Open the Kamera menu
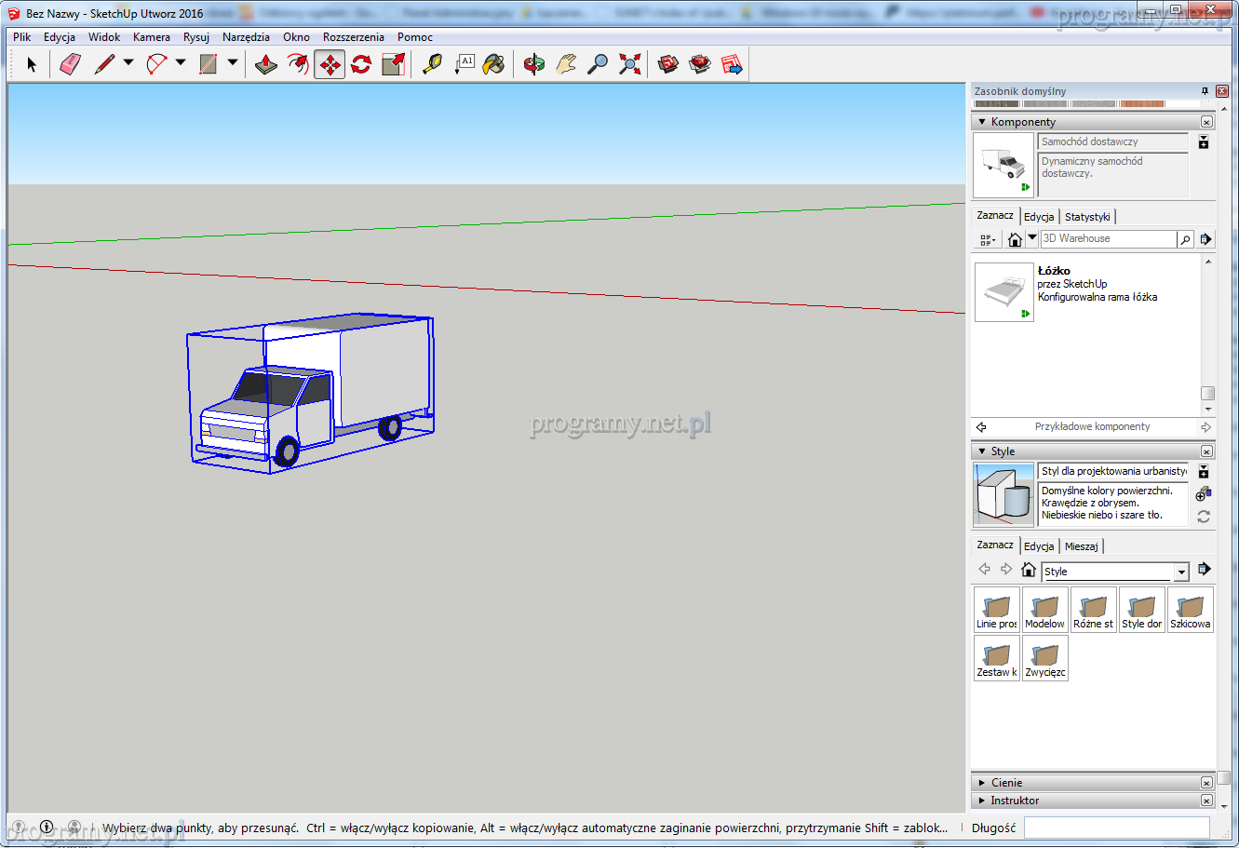 (151, 37)
